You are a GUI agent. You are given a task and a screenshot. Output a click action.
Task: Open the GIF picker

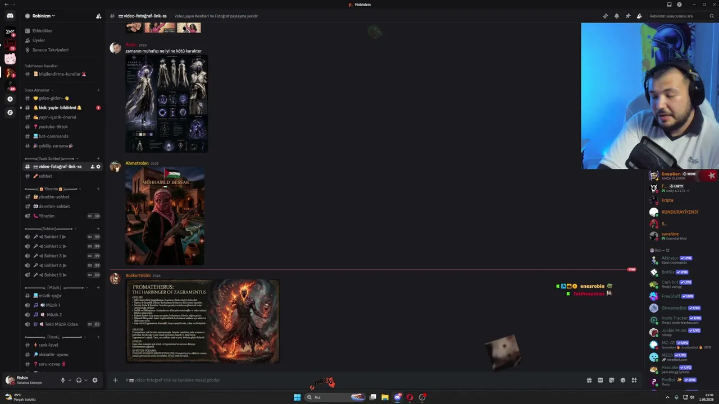(600, 380)
